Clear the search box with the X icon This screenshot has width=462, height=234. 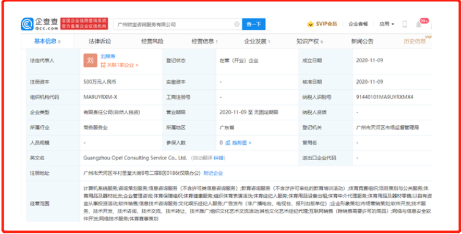click(237, 24)
